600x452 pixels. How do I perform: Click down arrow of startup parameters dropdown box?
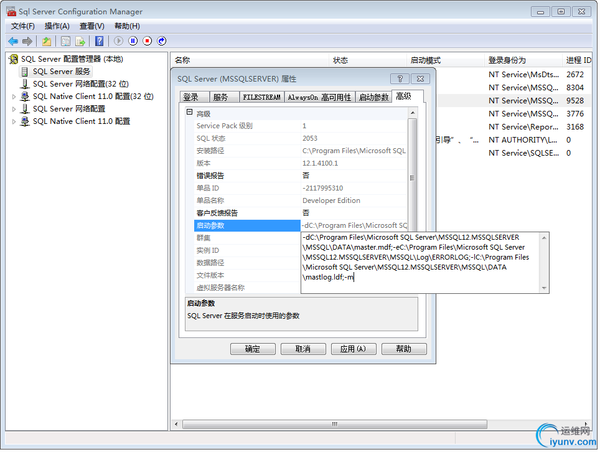(x=544, y=288)
